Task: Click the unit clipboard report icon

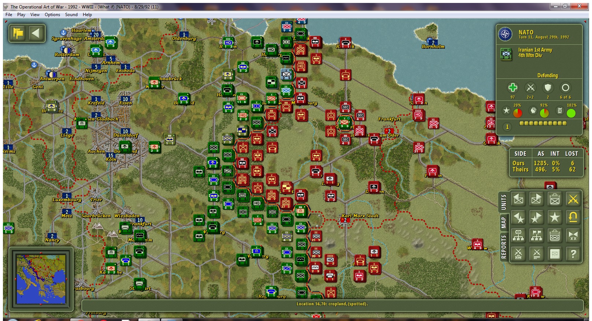Action: click(555, 199)
